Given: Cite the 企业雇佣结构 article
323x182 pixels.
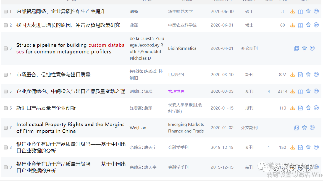Looking at the screenshot, I should coord(316,91).
